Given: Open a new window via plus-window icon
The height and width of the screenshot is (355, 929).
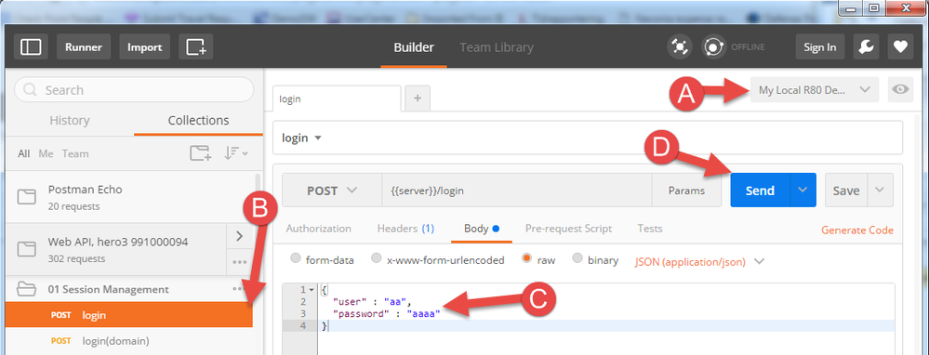Looking at the screenshot, I should tap(195, 46).
